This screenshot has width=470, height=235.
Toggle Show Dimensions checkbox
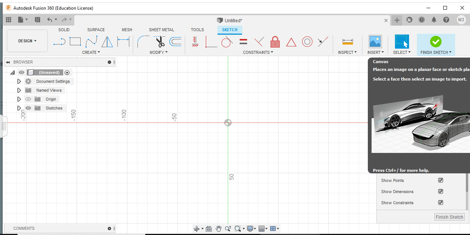441,192
